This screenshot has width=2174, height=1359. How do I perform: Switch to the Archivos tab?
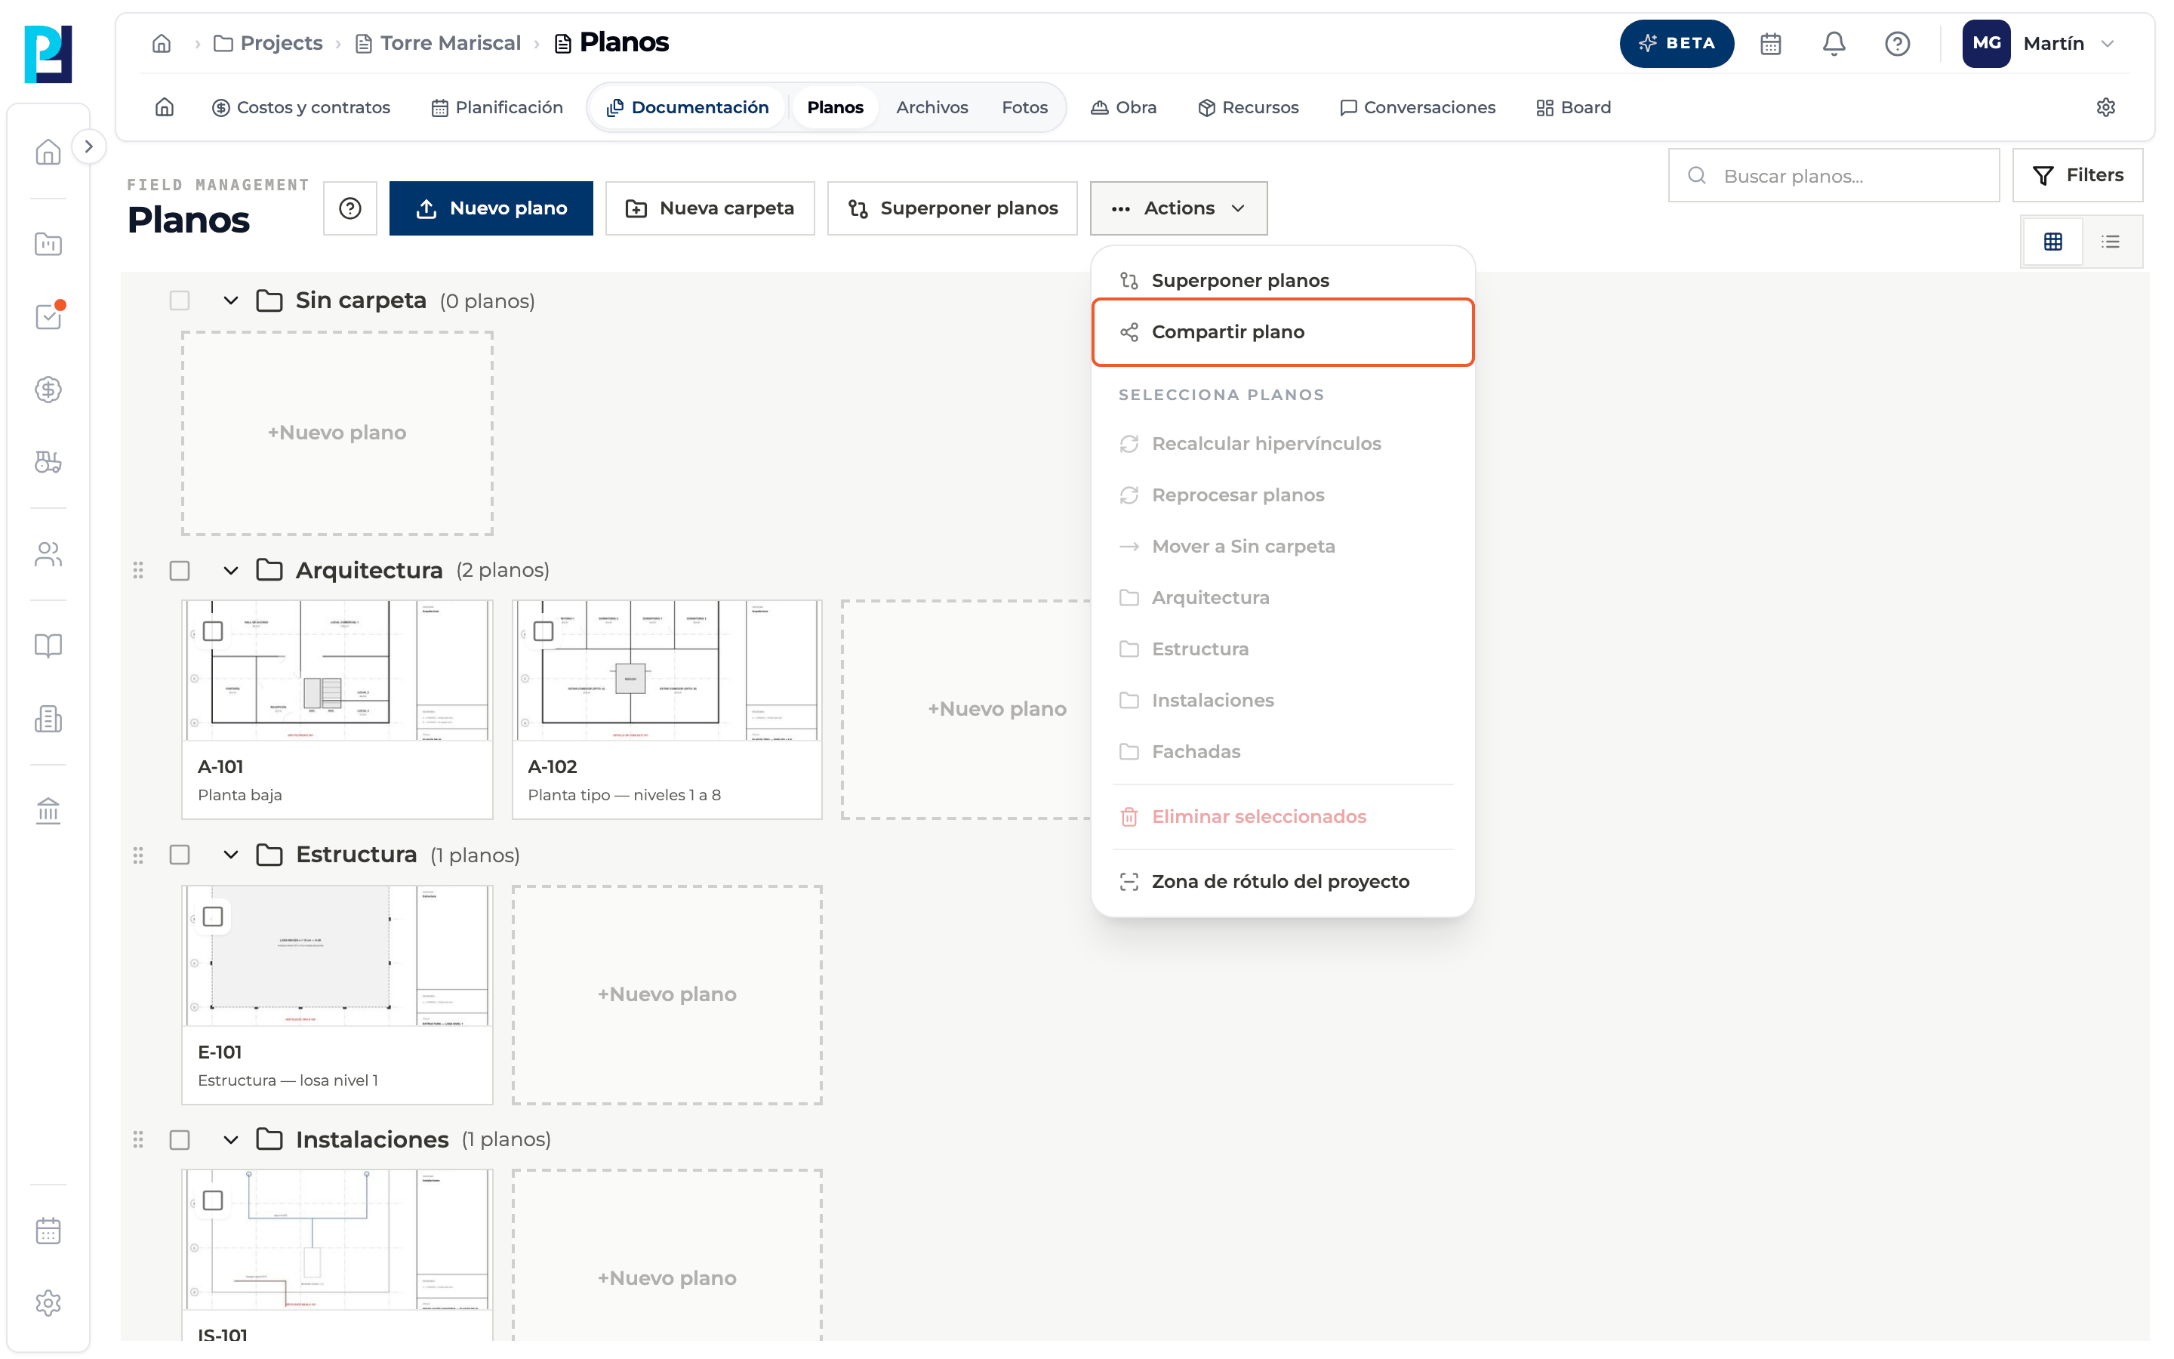[x=931, y=107]
